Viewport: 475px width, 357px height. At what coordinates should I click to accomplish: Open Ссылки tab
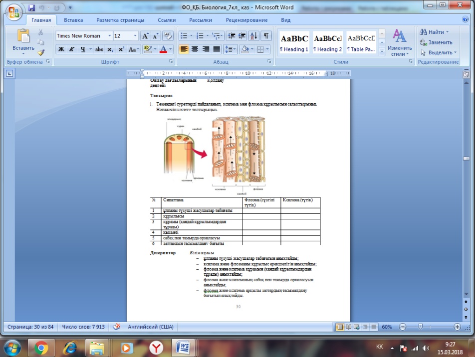[167, 20]
